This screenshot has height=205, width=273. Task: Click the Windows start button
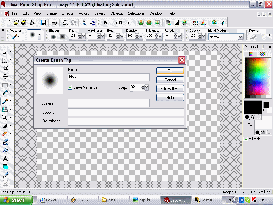tap(16, 200)
